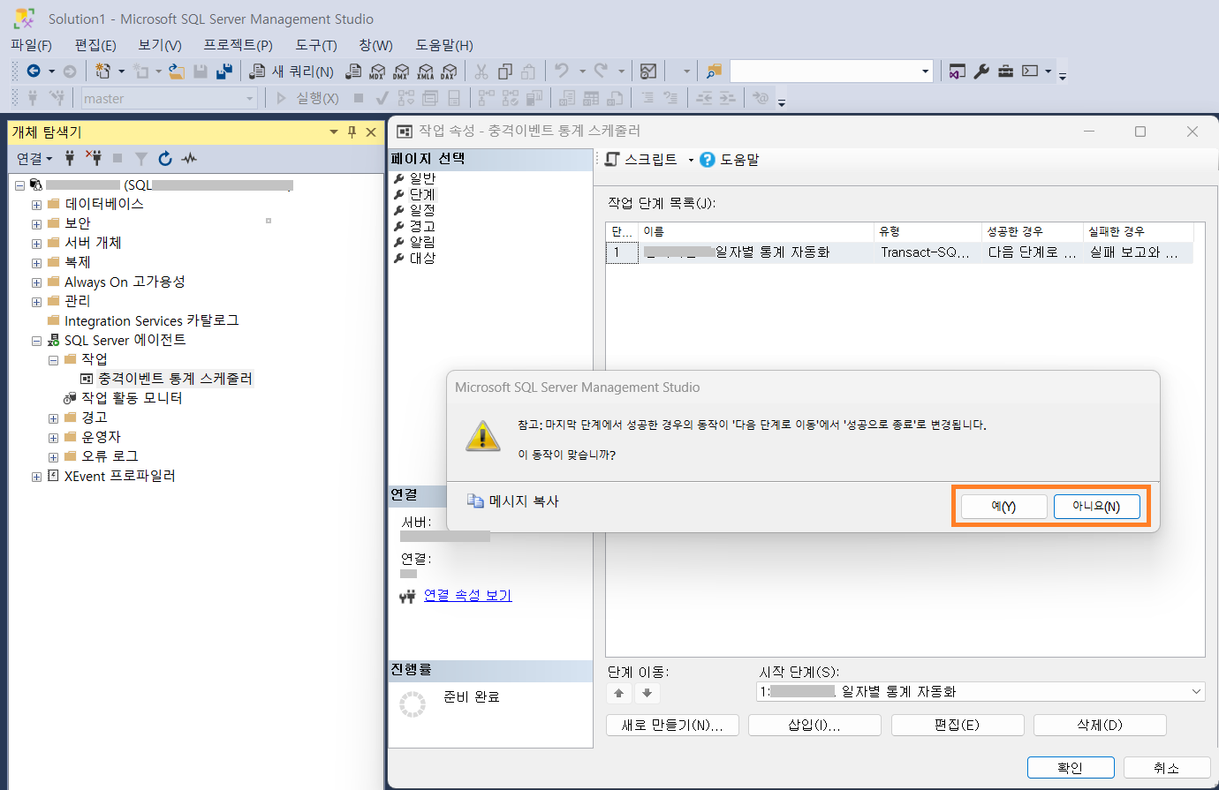Image resolution: width=1219 pixels, height=790 pixels.
Task: Expand the XEvent 프로파일러 node
Action: pos(36,477)
